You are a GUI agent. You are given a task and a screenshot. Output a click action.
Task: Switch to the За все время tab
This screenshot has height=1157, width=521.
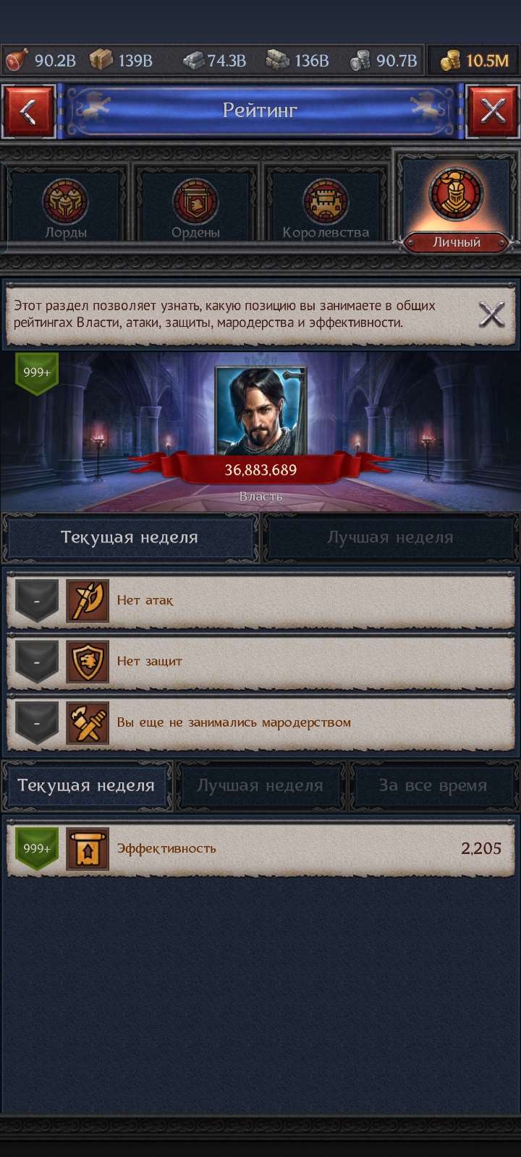(433, 785)
